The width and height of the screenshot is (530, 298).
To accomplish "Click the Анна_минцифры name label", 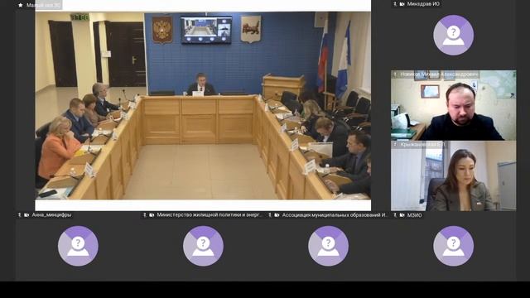I will click(51, 215).
